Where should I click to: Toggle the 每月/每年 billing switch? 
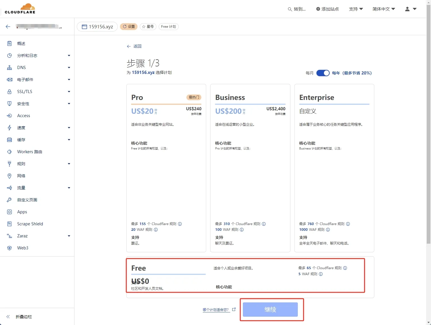point(323,73)
